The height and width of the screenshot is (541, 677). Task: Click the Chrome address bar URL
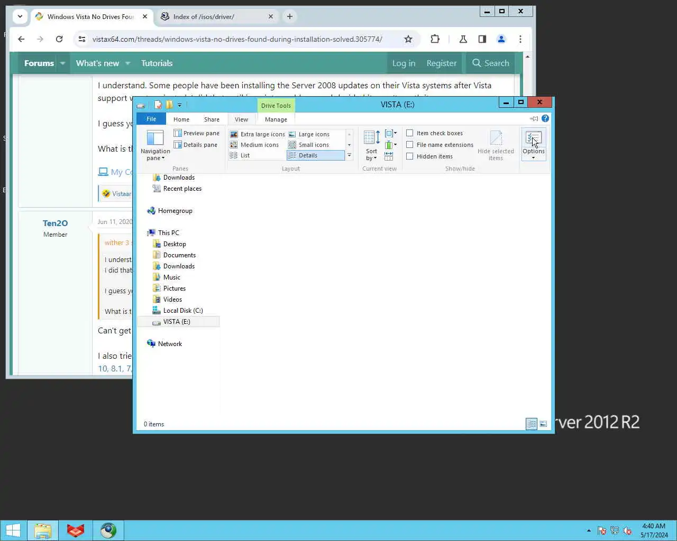tap(237, 39)
